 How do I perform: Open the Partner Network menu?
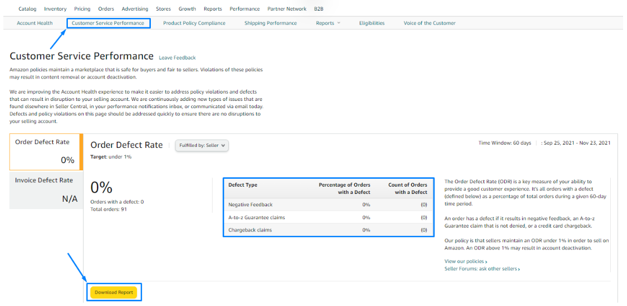pyautogui.click(x=287, y=9)
